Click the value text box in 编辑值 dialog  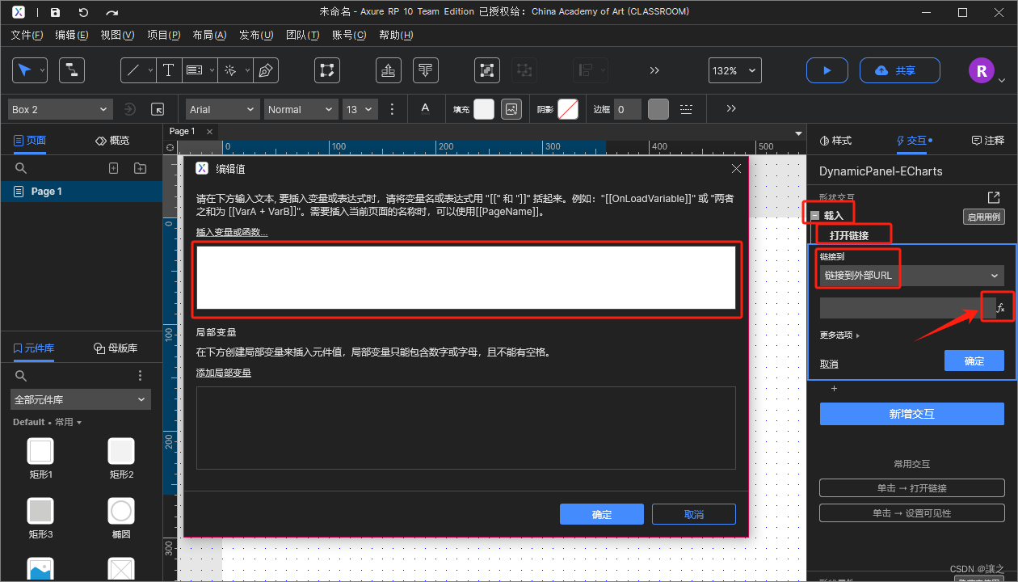tap(466, 277)
